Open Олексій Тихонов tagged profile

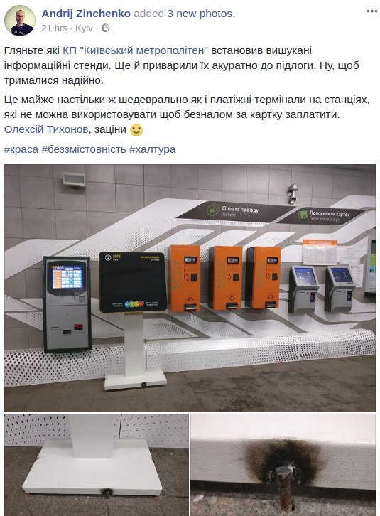[46, 129]
